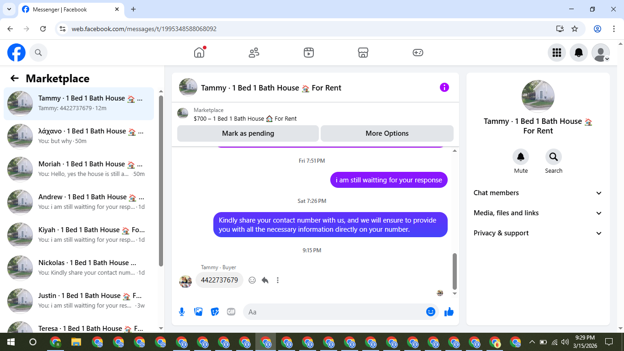The width and height of the screenshot is (624, 351).
Task: React to message 4422737679 with emoji
Action: (x=252, y=280)
